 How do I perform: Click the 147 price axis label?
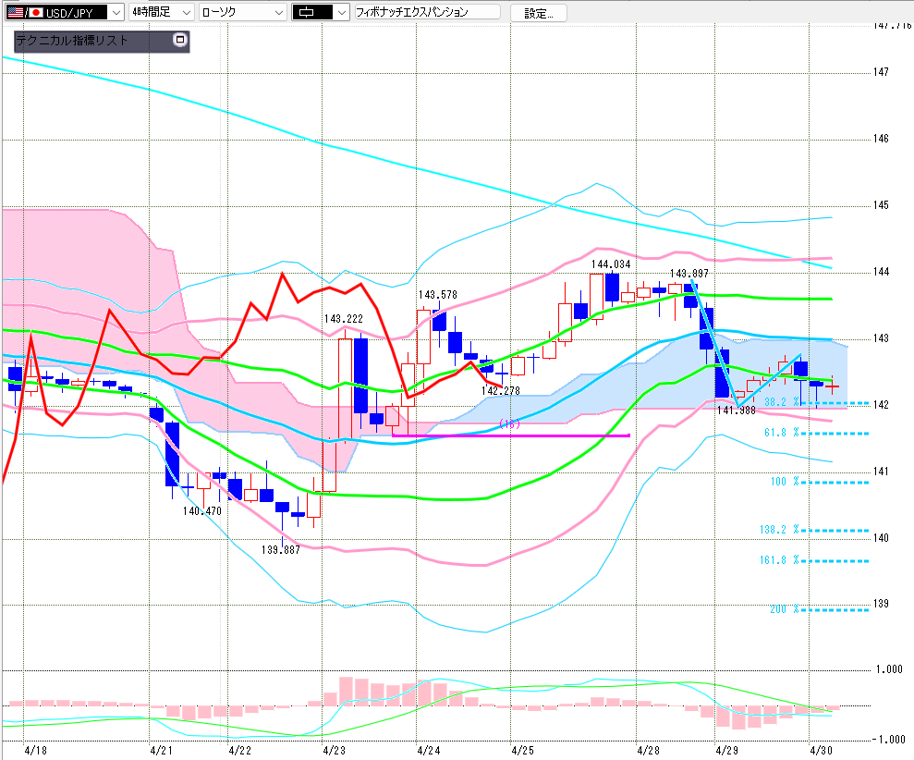(x=881, y=72)
